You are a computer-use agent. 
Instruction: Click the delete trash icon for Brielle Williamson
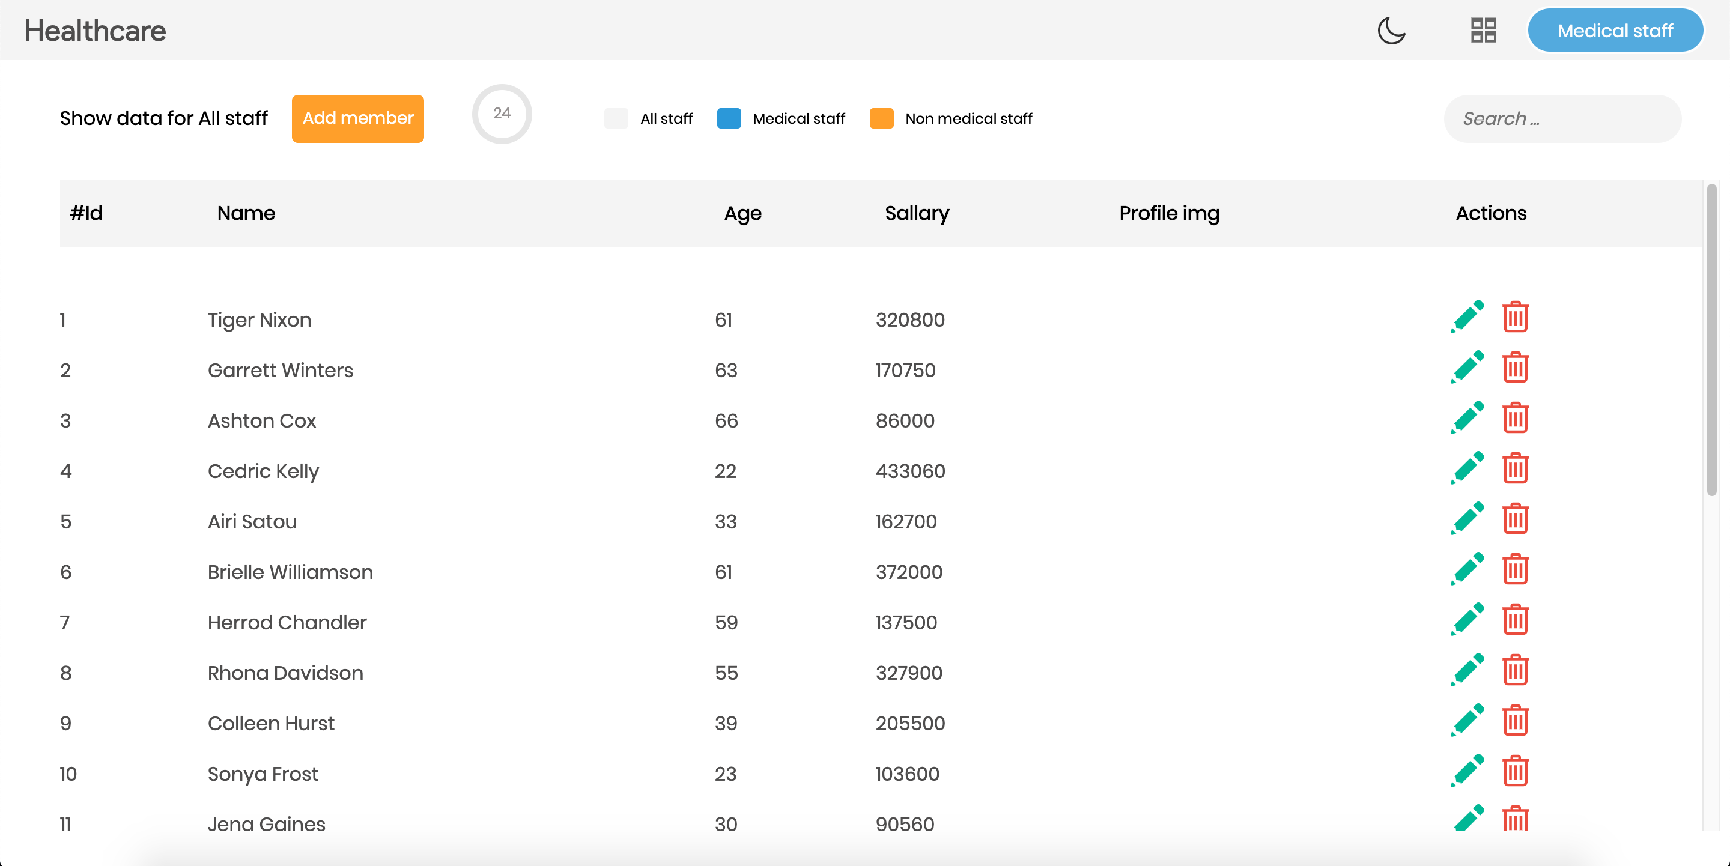tap(1516, 571)
